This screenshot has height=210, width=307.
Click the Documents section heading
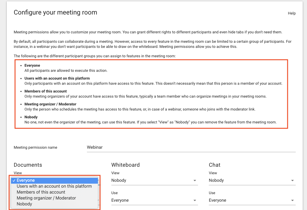pyautogui.click(x=28, y=165)
